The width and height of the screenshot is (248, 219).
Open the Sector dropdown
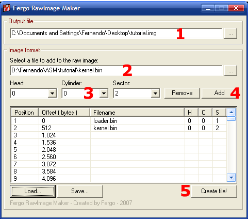point(155,93)
